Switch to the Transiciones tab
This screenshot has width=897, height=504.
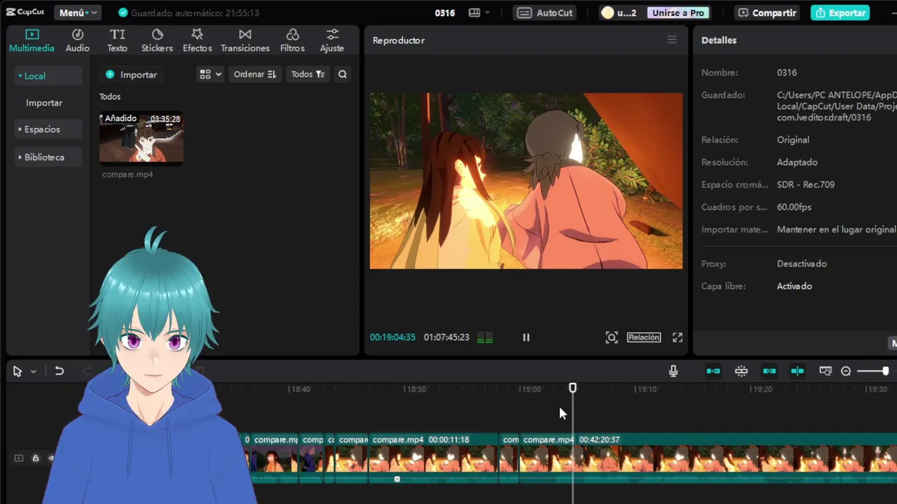point(245,41)
